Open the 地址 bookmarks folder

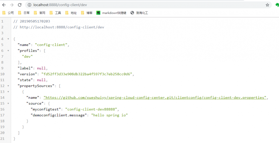tap(71, 13)
